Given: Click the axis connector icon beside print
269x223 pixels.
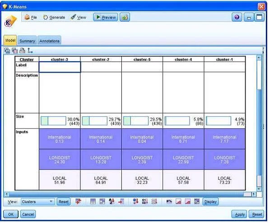Looking at the screenshot, I should tap(30, 50).
